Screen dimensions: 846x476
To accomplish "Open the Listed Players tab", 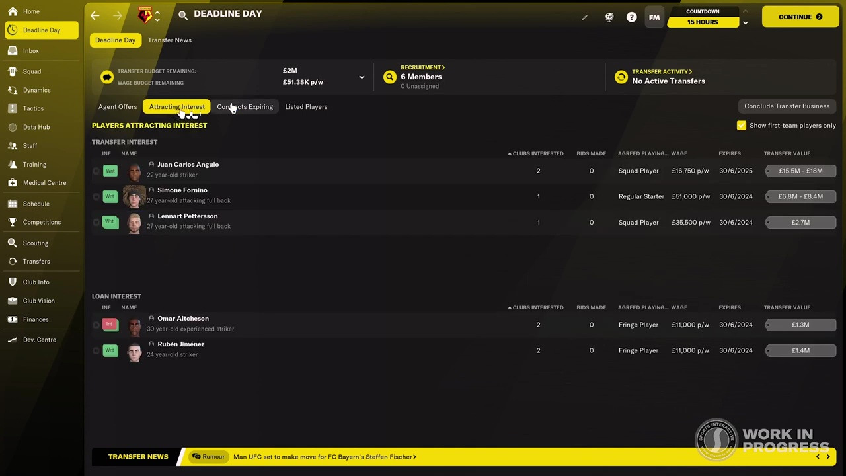I will point(306,106).
